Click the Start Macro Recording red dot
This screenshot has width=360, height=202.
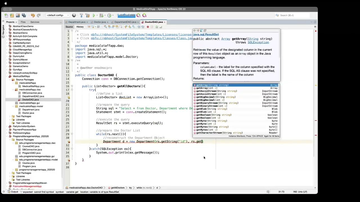148,27
